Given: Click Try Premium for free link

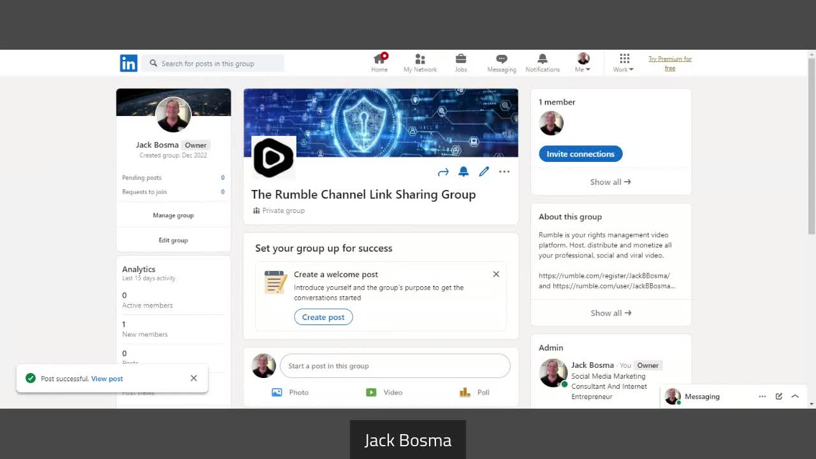Looking at the screenshot, I should (x=670, y=63).
